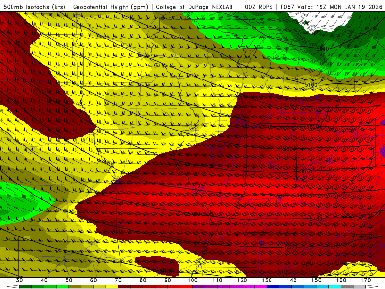The height and width of the screenshot is (289, 385).
Task: Click the legend value 130
Action: [267, 280]
